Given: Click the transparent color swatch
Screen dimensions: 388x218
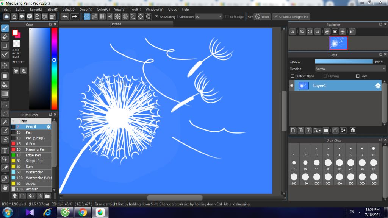Looking at the screenshot, I should pos(16,44).
